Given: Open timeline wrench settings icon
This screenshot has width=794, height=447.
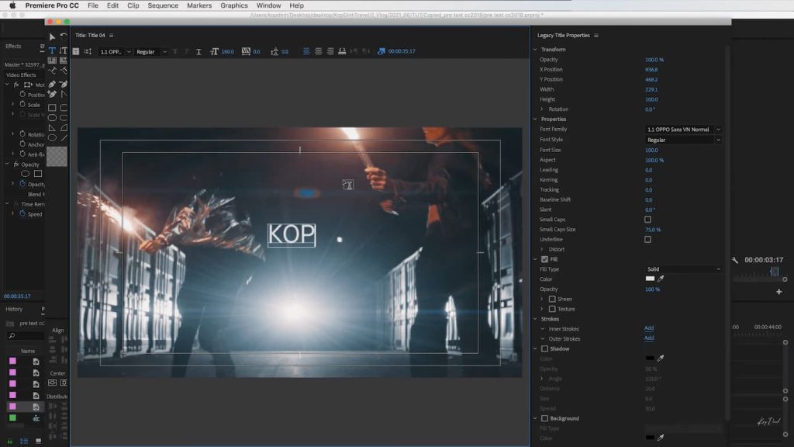Looking at the screenshot, I should click(x=735, y=260).
